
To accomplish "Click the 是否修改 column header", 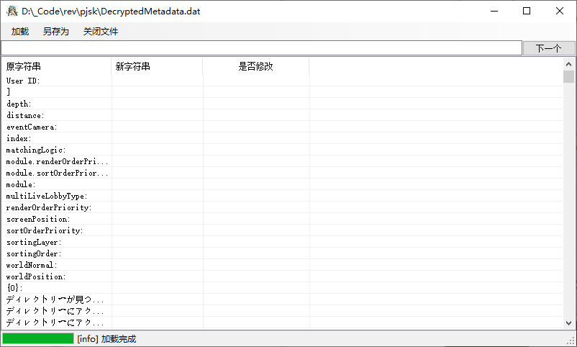I will pyautogui.click(x=255, y=66).
